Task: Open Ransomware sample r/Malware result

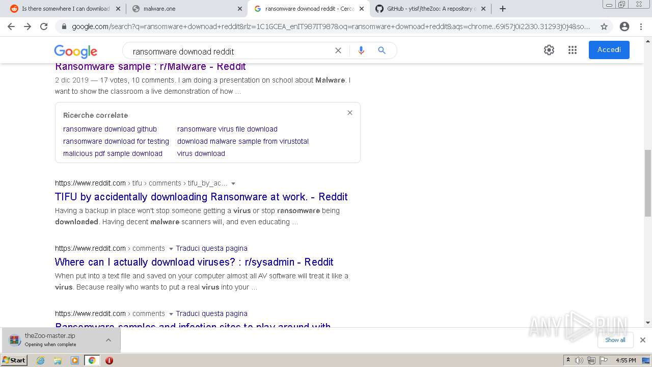Action: [150, 66]
